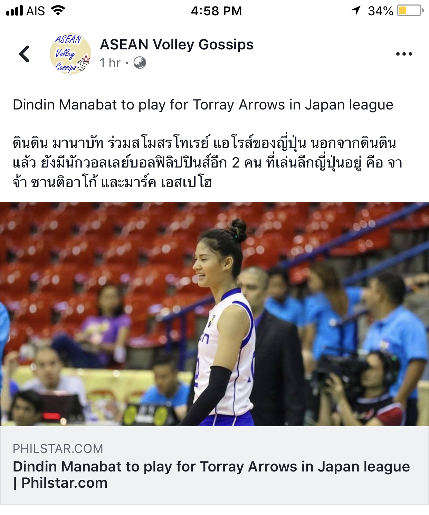This screenshot has height=515, width=429.
Task: Open the ASEAN Volley Gossips page name
Action: tap(177, 45)
